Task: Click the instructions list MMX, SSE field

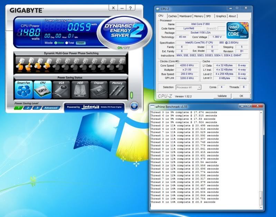Action: coord(212,56)
